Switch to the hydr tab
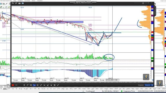 click(137, 89)
